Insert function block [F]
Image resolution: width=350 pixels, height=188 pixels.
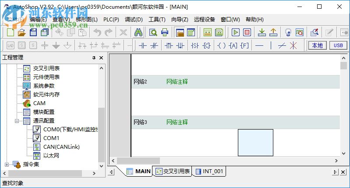click(244, 45)
